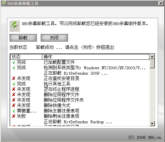
Task: Click the large green lightning logo icon
Action: 15,26
